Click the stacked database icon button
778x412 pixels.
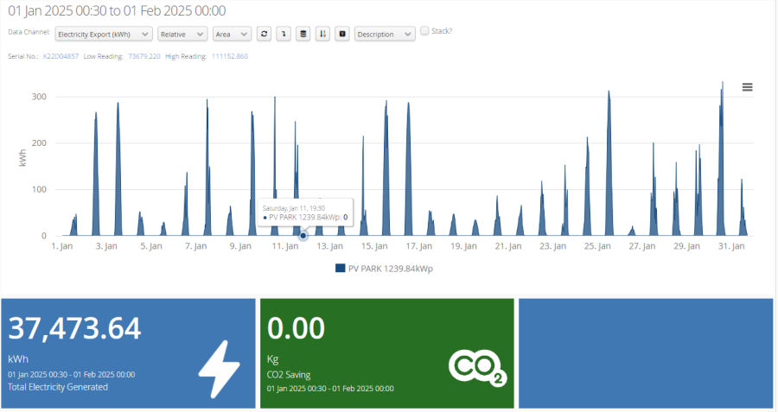(x=303, y=34)
